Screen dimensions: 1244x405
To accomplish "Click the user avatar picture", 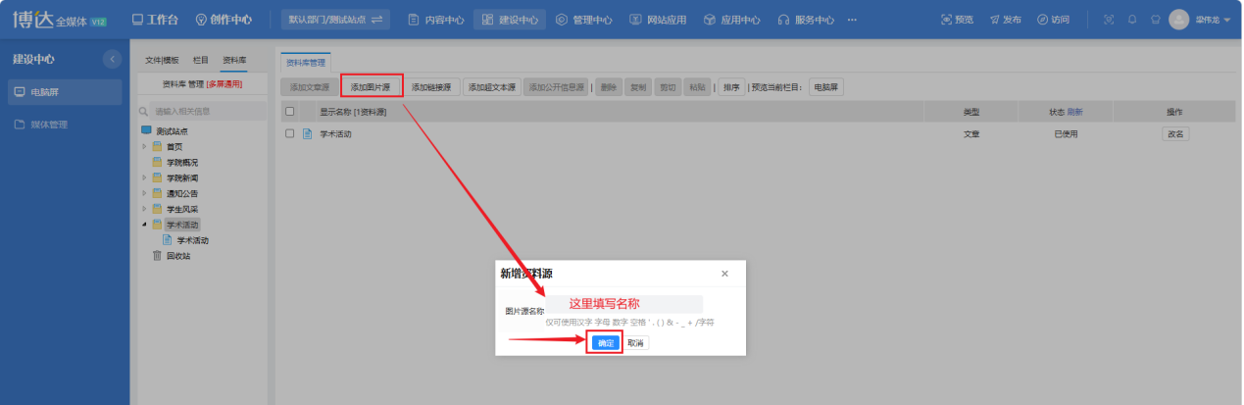I will pos(1179,20).
